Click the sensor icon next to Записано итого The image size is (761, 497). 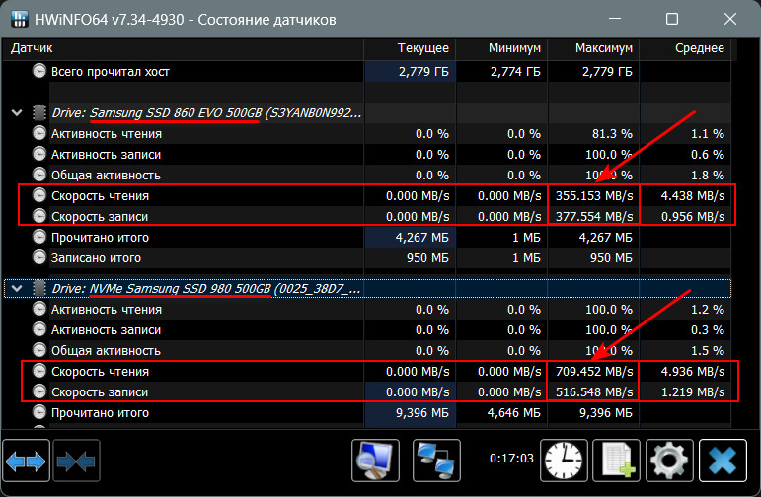coord(39,257)
